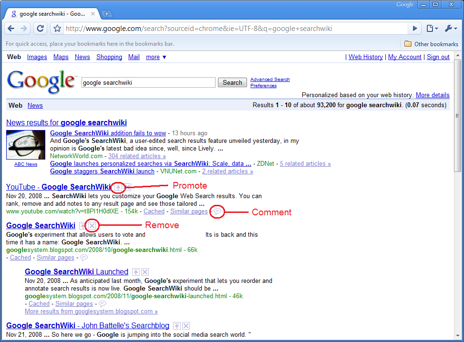This screenshot has height=342, width=464.
Task: Select the 'google searchwiki' browser tab
Action: [52, 14]
